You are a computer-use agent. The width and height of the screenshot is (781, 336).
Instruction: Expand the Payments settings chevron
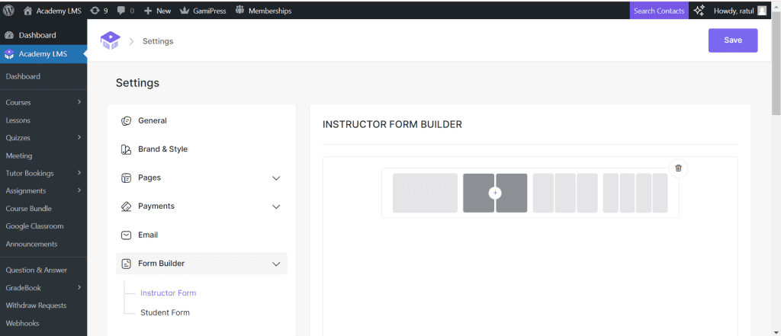[276, 206]
